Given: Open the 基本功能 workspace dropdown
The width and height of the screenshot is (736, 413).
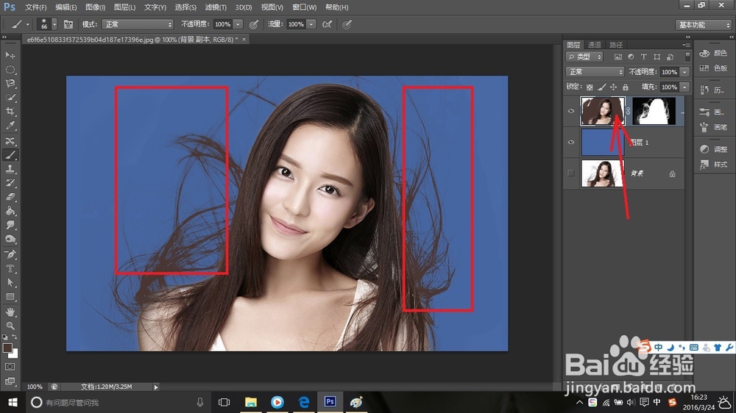Looking at the screenshot, I should tap(703, 25).
